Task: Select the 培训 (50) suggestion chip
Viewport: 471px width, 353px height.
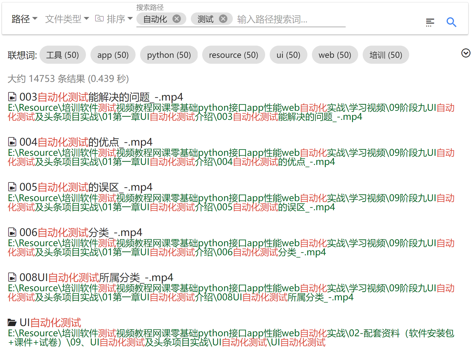Action: pos(386,55)
